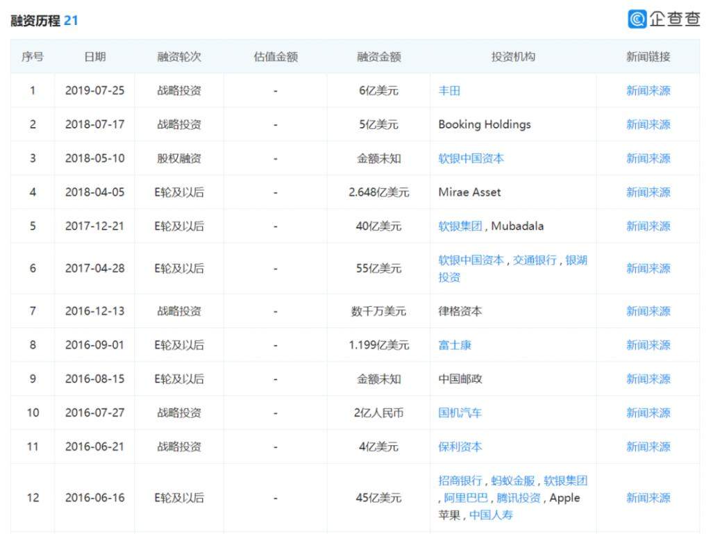Open 新闻来源 link for 2016-08-15 row
711x534 pixels.
click(x=648, y=379)
